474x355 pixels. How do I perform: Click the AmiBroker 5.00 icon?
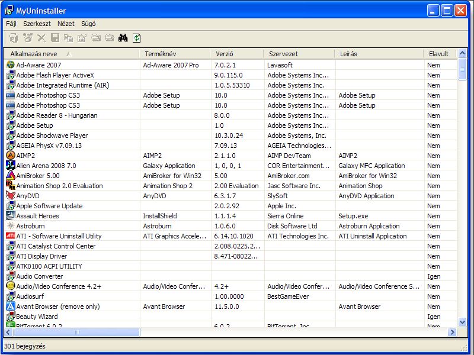click(11, 175)
